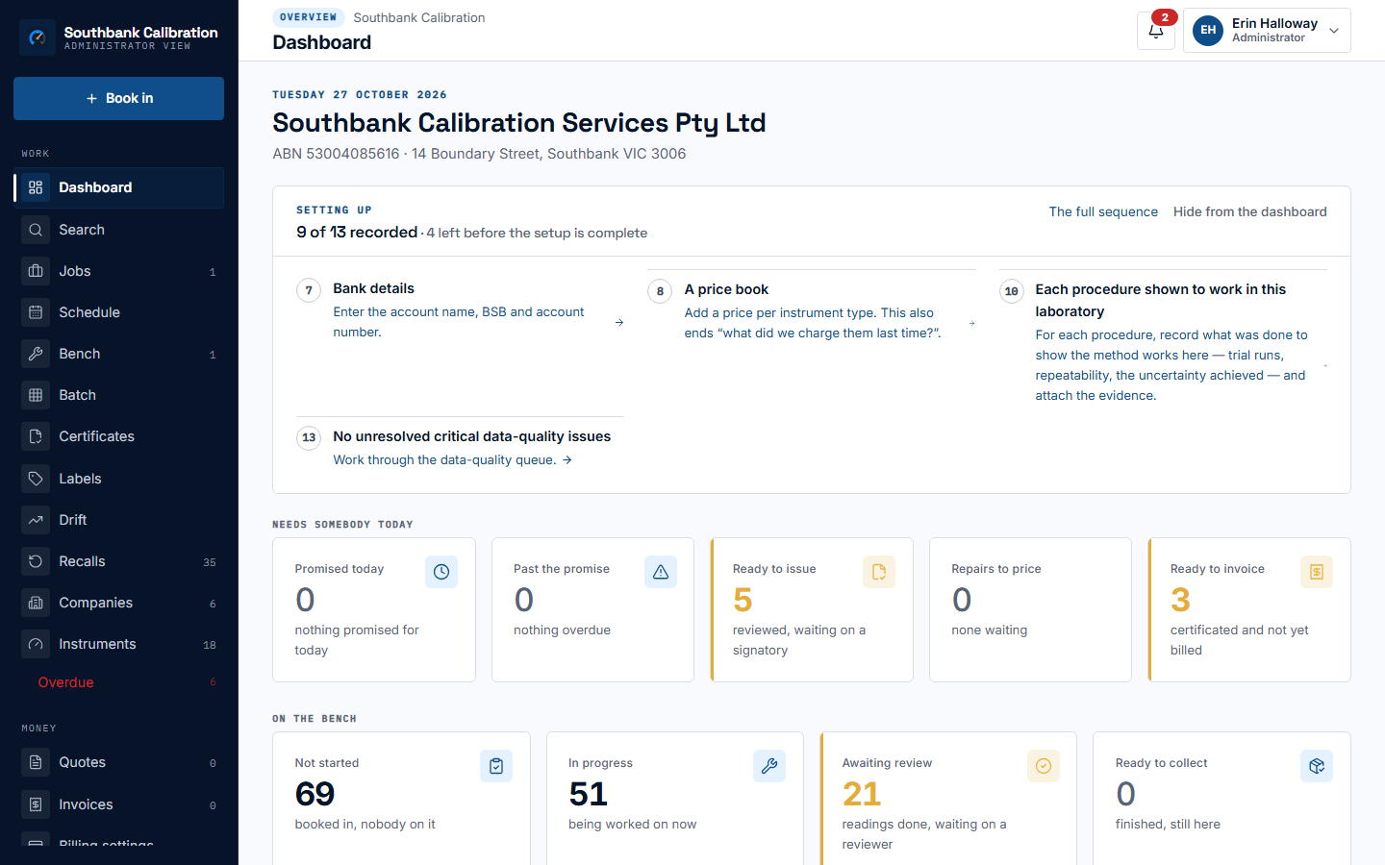Open the Schedule page
Screen dimensions: 1385x865
click(x=118, y=312)
